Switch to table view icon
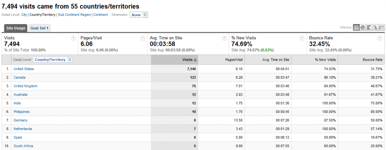 (356, 28)
